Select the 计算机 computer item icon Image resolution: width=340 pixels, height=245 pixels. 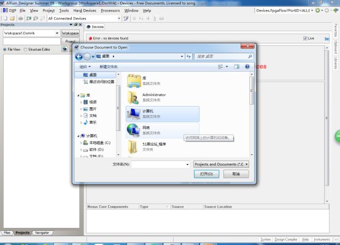[x=134, y=114]
